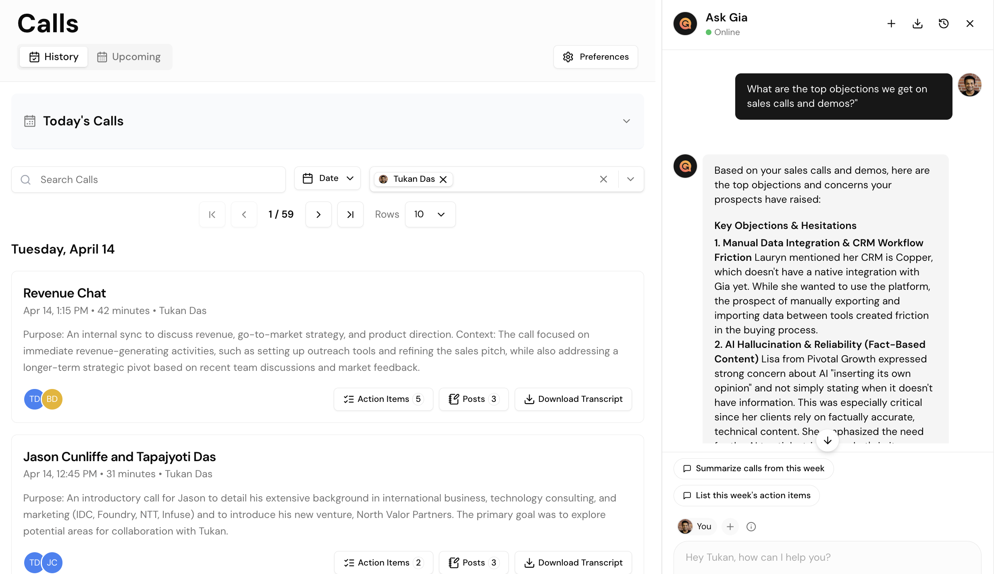Switch to the Upcoming tab
Viewport: 994px width, 574px height.
(x=129, y=57)
